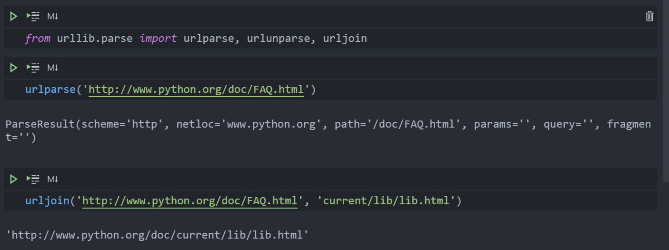Viewport: 669px width, 250px height.
Task: Open the FAQ.html link in the urlparse cell
Action: [x=196, y=90]
